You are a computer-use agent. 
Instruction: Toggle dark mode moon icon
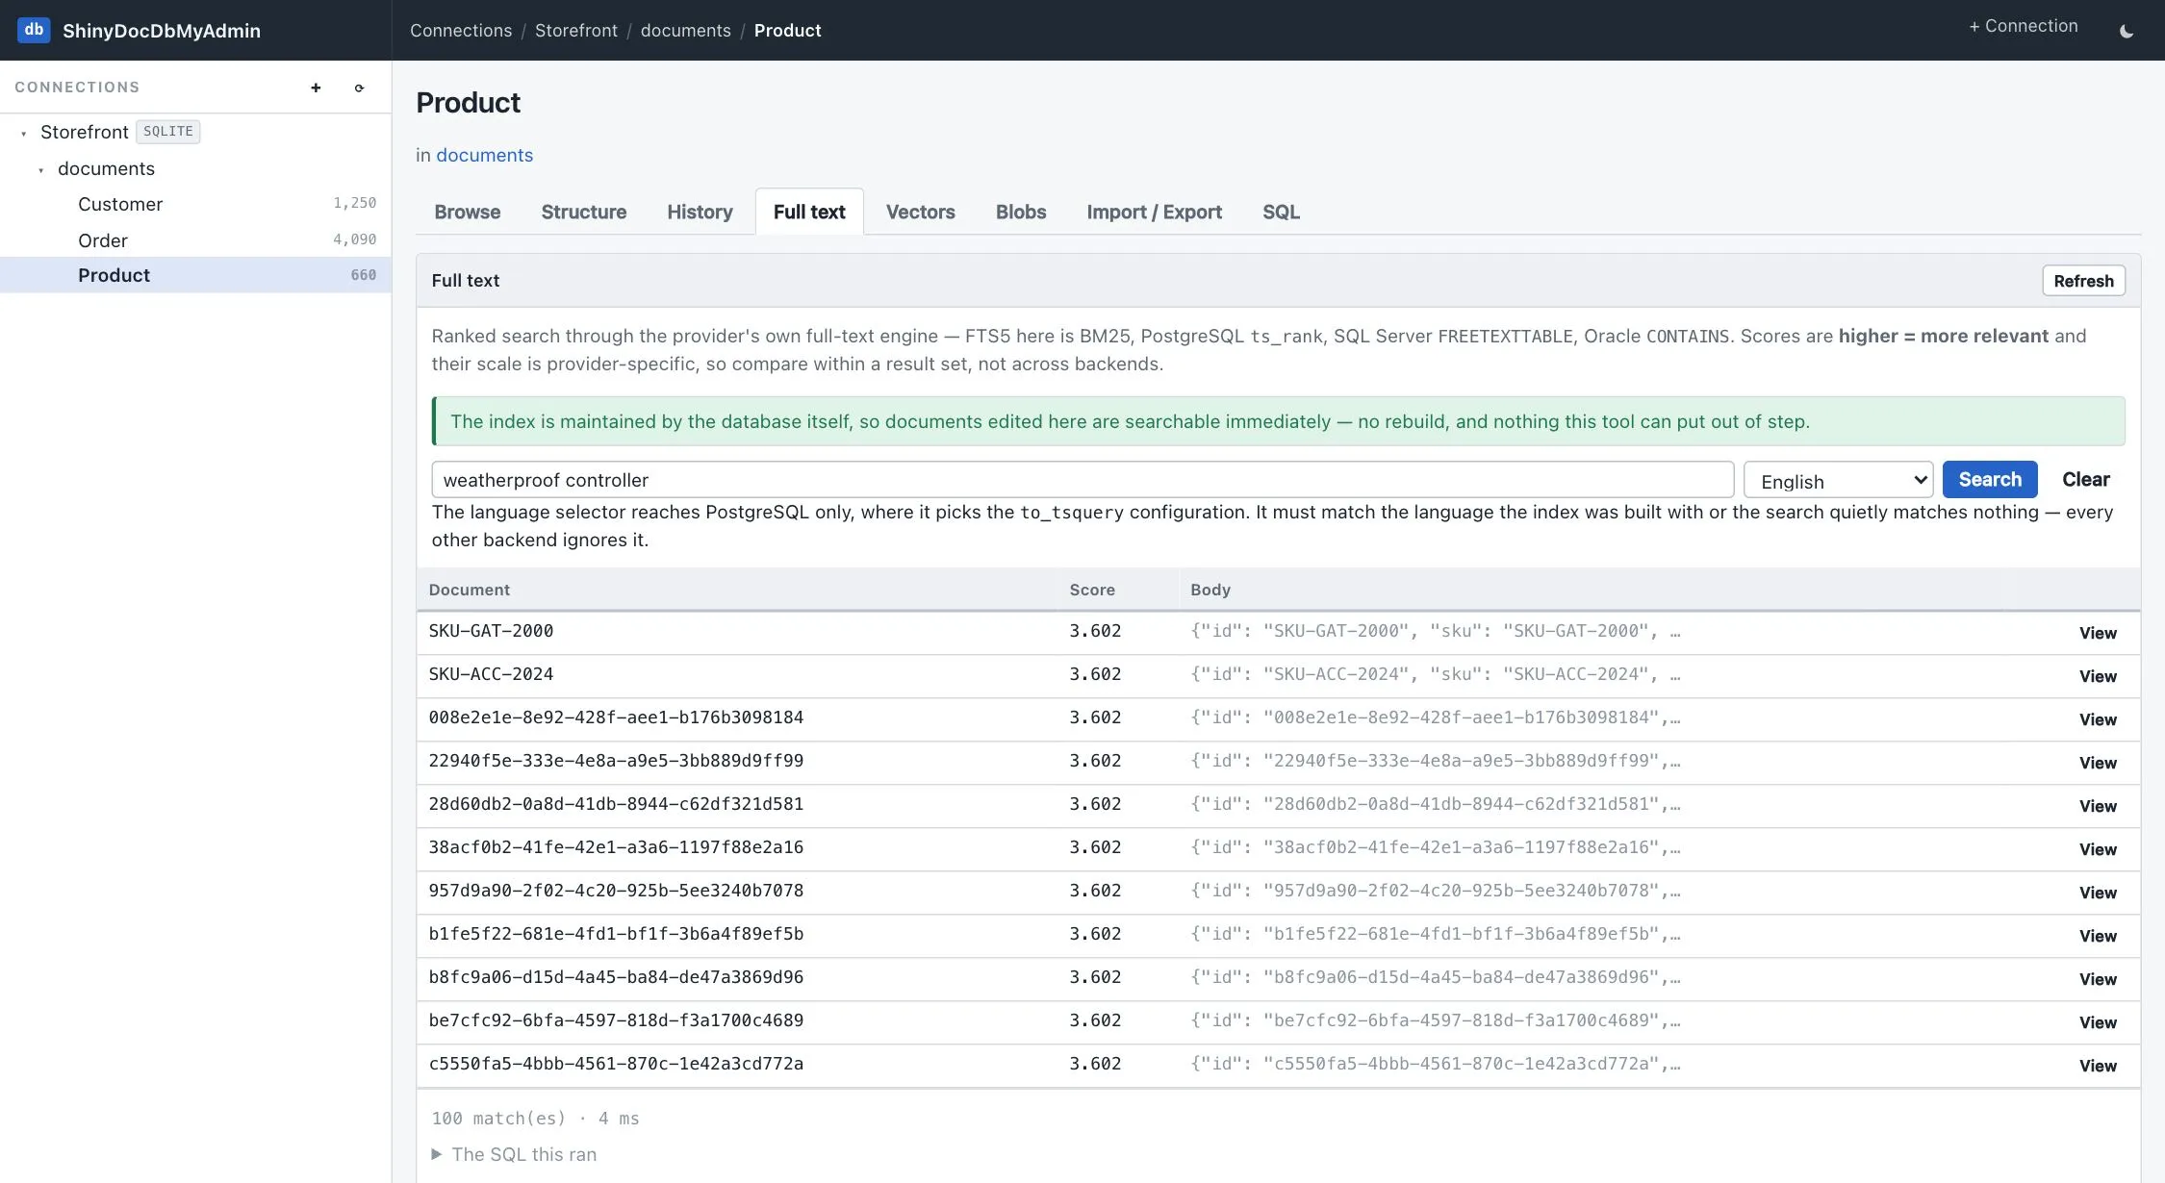(2127, 31)
